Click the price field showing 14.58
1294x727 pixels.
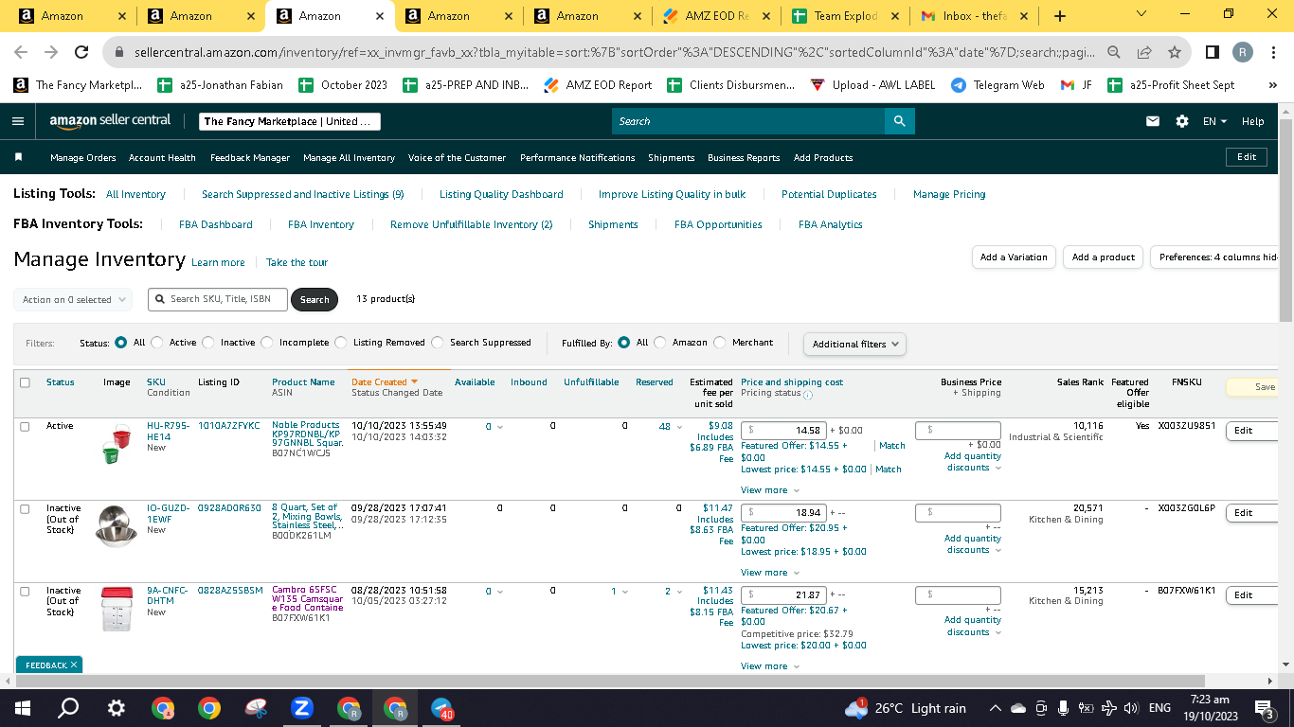(x=783, y=430)
